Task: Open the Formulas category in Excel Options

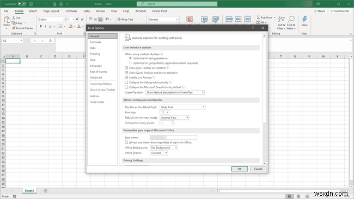Action: click(x=102, y=42)
